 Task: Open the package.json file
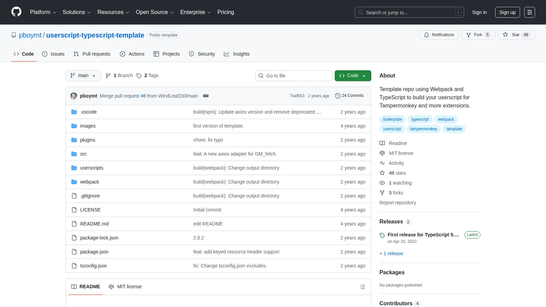click(x=94, y=252)
